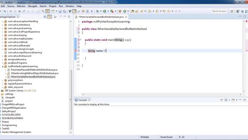Click the Java perspective icon at top right
Image resolution: width=248 pixels, height=140 pixels.
click(238, 11)
